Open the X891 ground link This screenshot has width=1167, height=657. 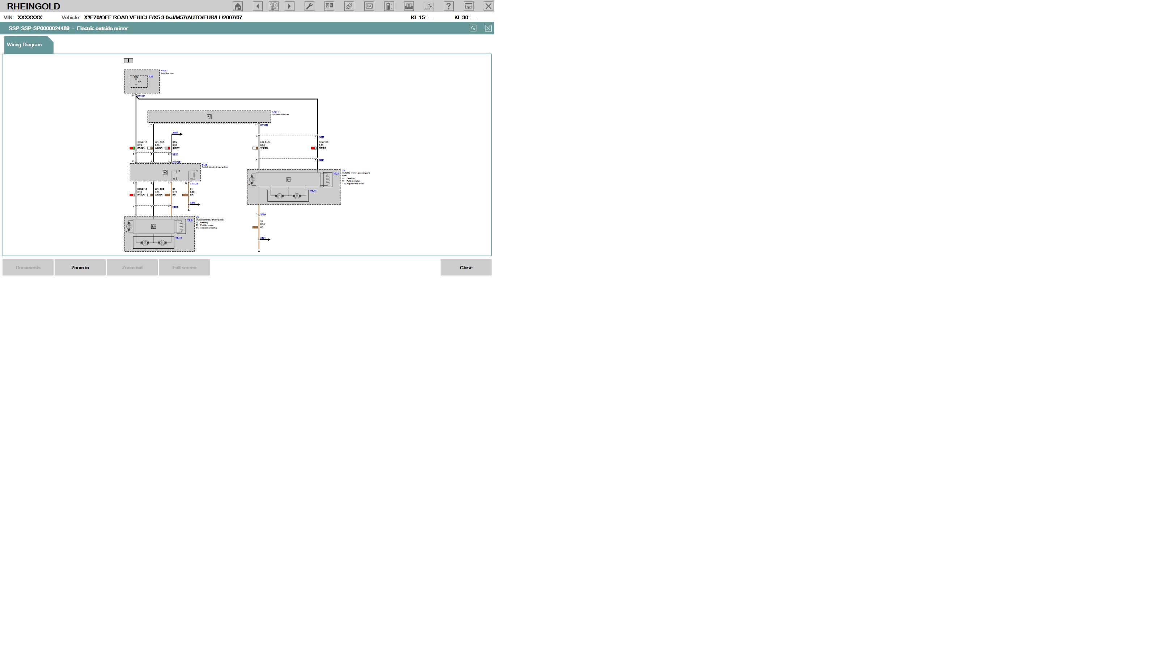coord(263,237)
